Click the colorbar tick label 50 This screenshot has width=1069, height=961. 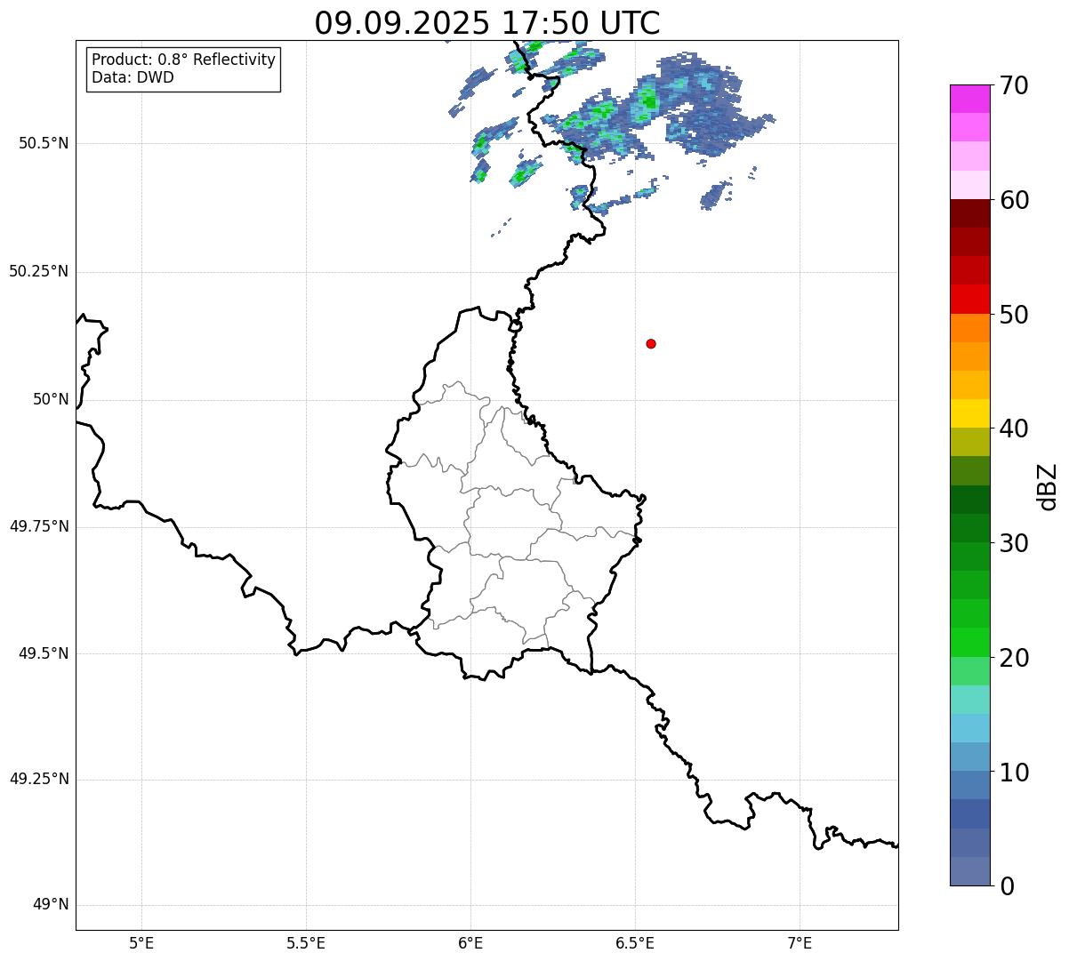[1014, 315]
